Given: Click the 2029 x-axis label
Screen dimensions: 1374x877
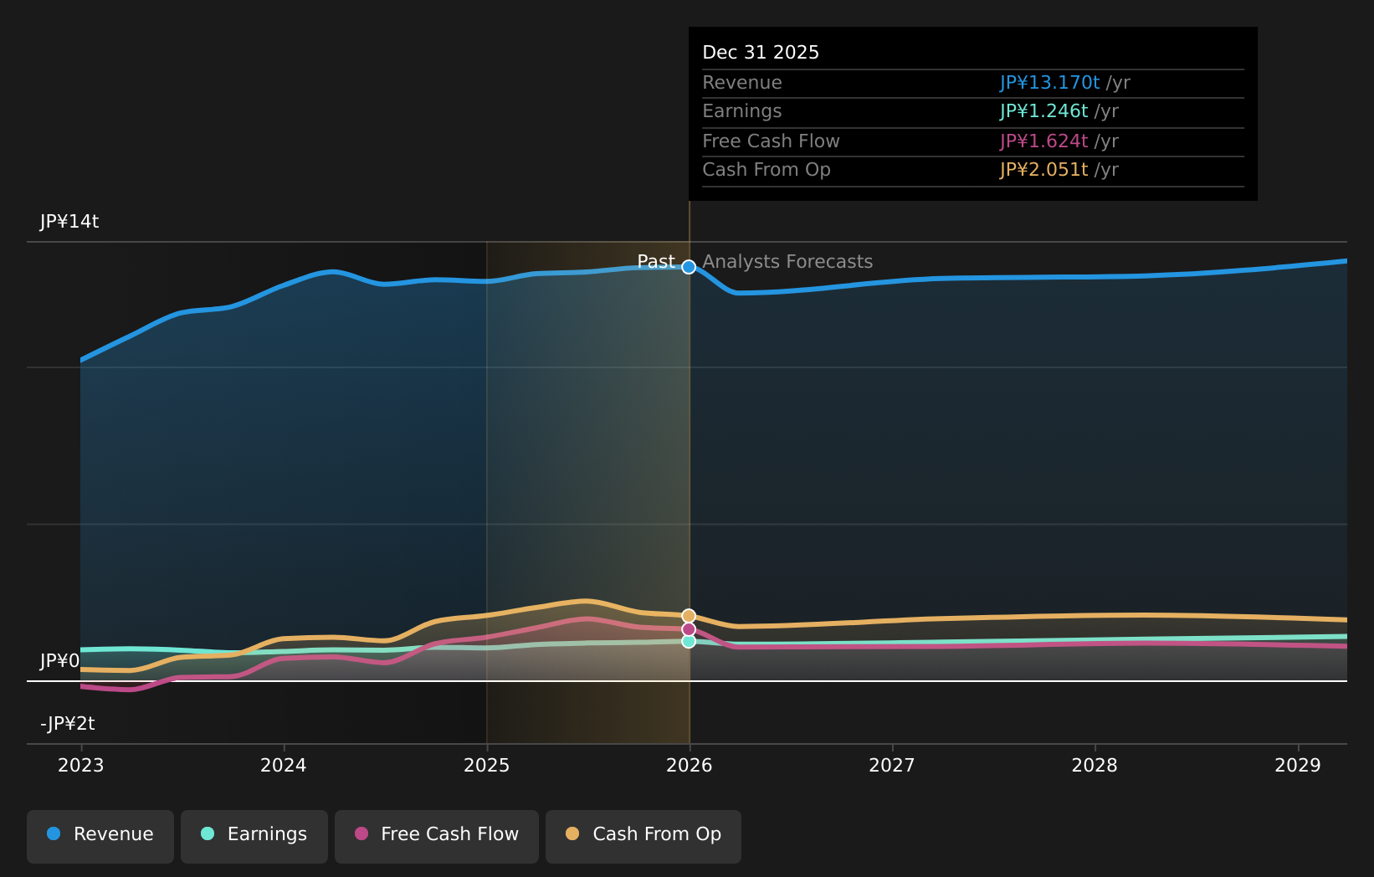Looking at the screenshot, I should tap(1298, 766).
